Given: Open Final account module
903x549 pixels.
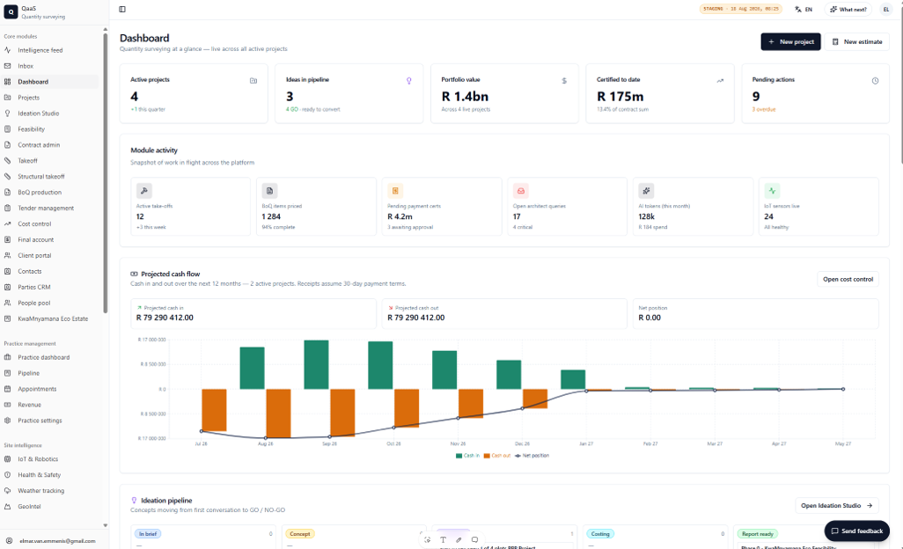Looking at the screenshot, I should tap(51, 240).
